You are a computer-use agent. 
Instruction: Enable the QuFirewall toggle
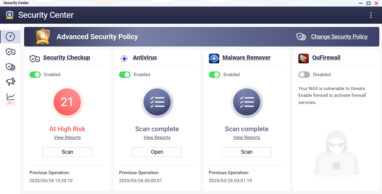(x=304, y=75)
